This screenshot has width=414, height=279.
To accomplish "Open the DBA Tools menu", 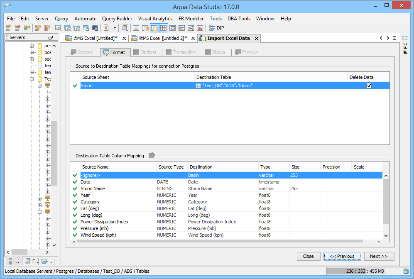I will click(239, 19).
